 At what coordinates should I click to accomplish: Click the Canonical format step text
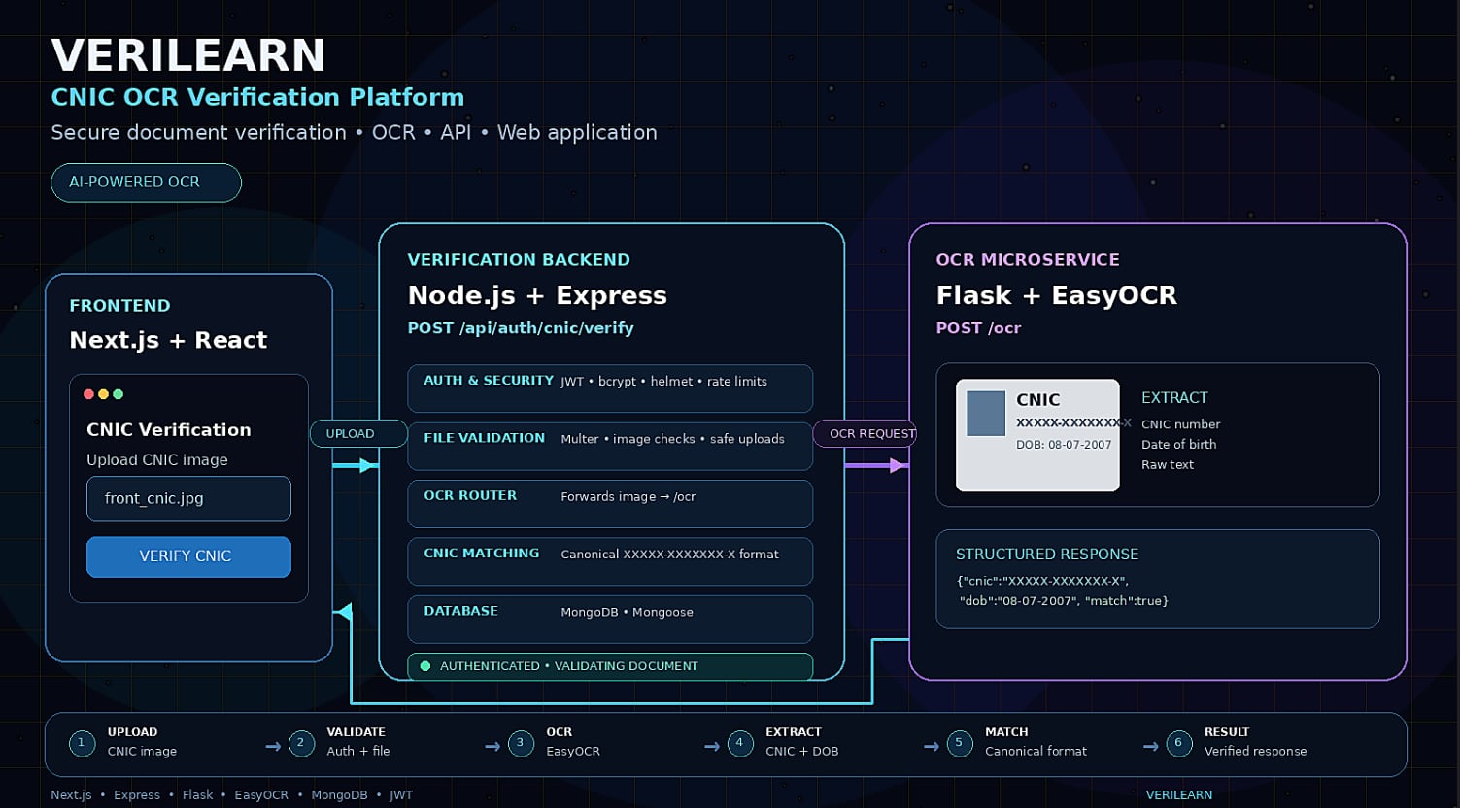1036,752
